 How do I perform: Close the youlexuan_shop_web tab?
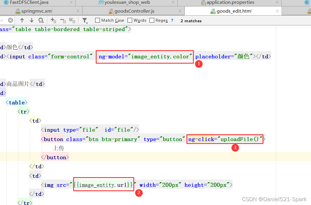coord(173,2)
